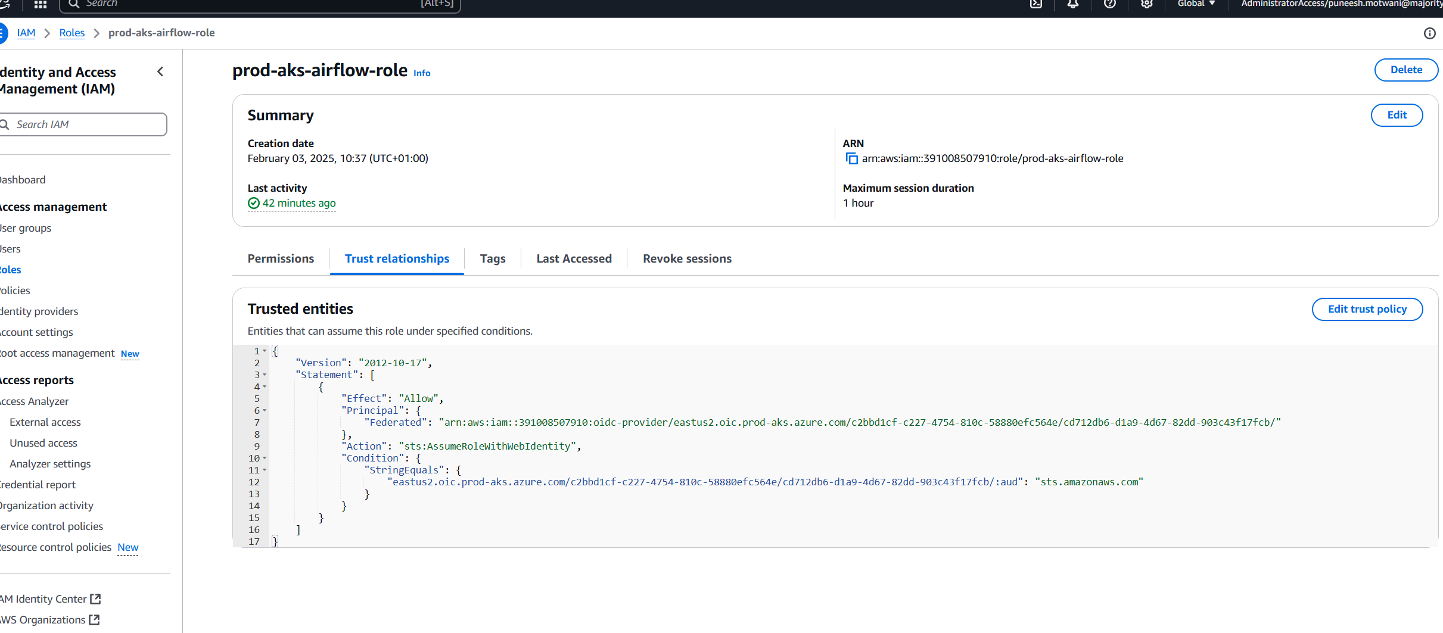Image resolution: width=1443 pixels, height=633 pixels.
Task: Fold the Condition block at line 10
Action: pos(265,458)
